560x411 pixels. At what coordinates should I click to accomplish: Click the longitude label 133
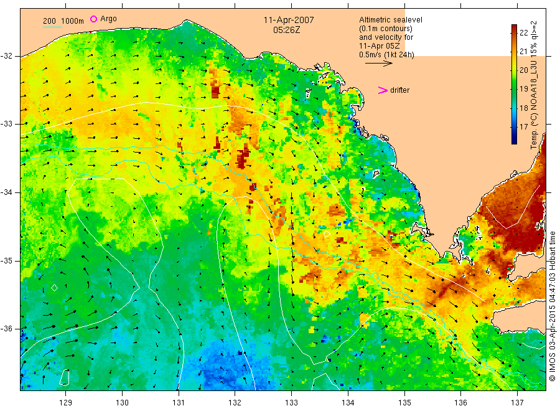[x=291, y=402]
